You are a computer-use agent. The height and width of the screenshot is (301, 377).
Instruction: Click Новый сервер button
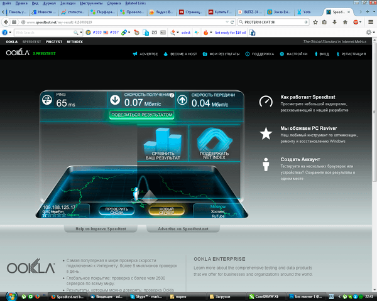(167, 211)
